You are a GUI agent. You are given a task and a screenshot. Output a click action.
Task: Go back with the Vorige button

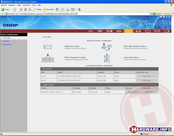point(5,10)
